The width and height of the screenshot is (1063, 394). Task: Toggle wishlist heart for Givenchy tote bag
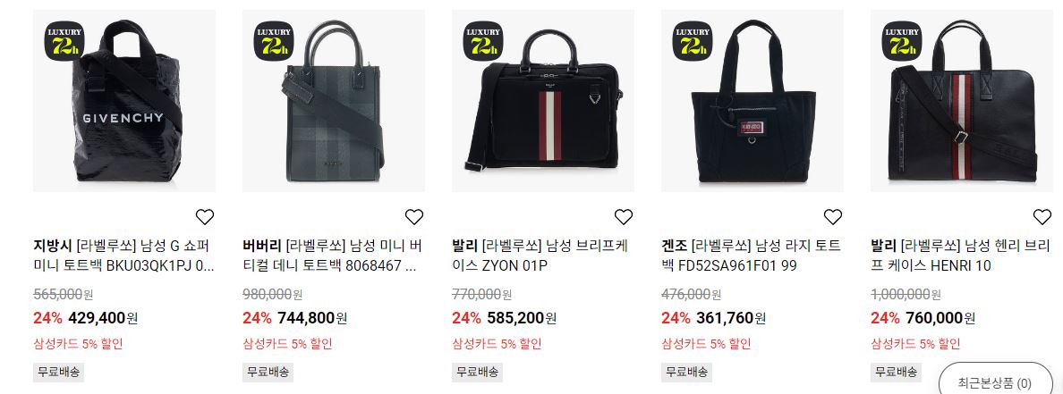205,216
